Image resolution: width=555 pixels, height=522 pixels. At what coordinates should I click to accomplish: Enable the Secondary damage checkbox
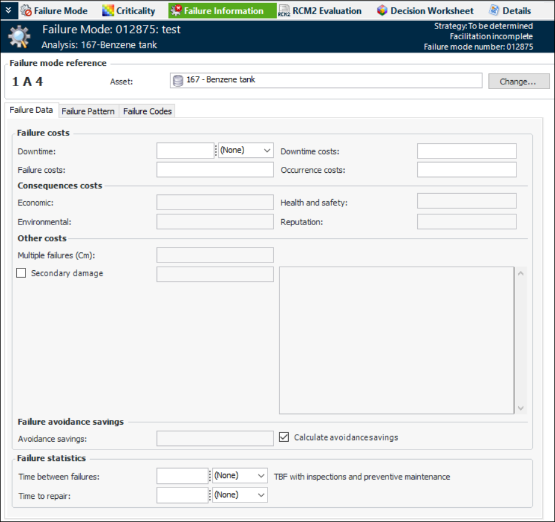(21, 273)
